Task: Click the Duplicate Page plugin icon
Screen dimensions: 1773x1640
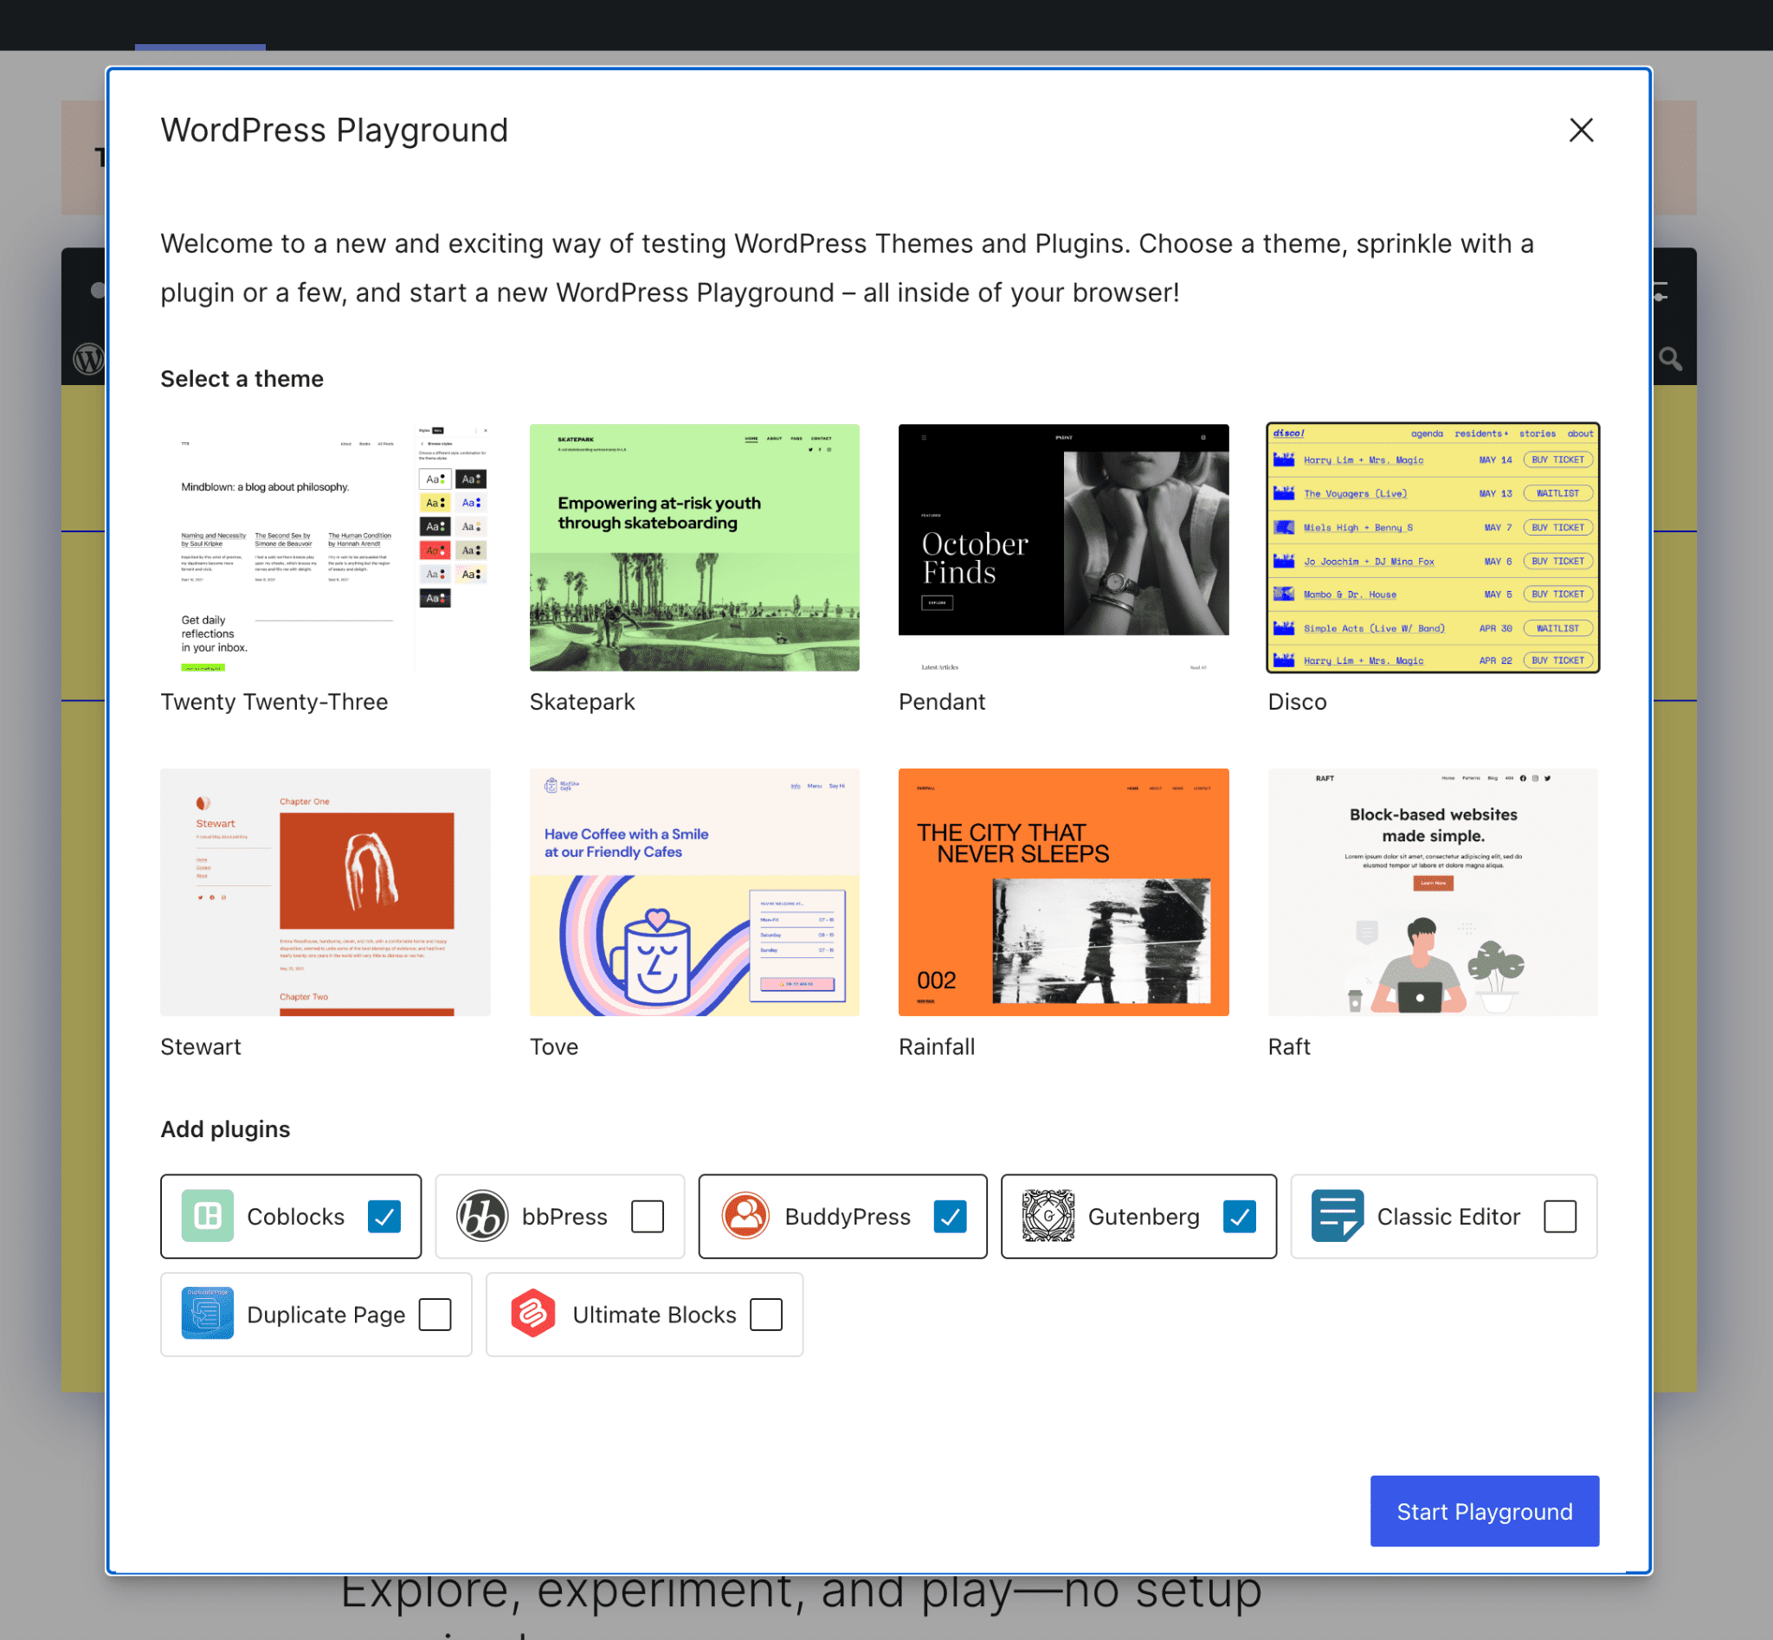Action: click(x=205, y=1315)
